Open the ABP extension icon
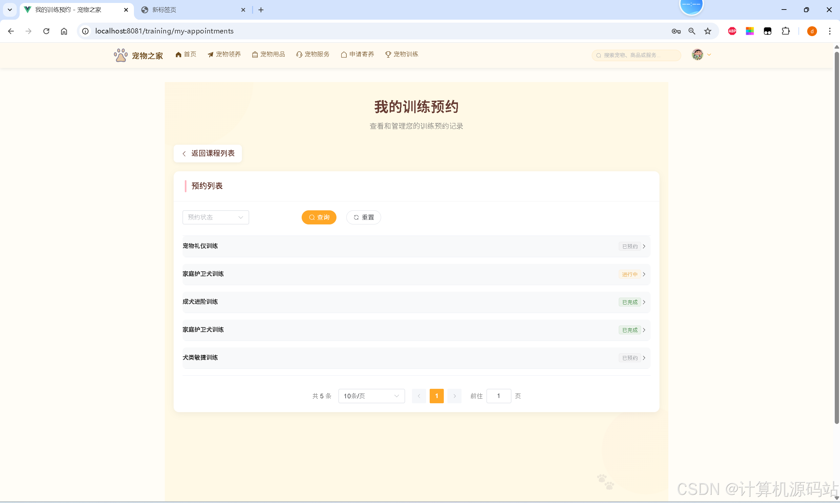Screen dimensions: 840x503 732,31
